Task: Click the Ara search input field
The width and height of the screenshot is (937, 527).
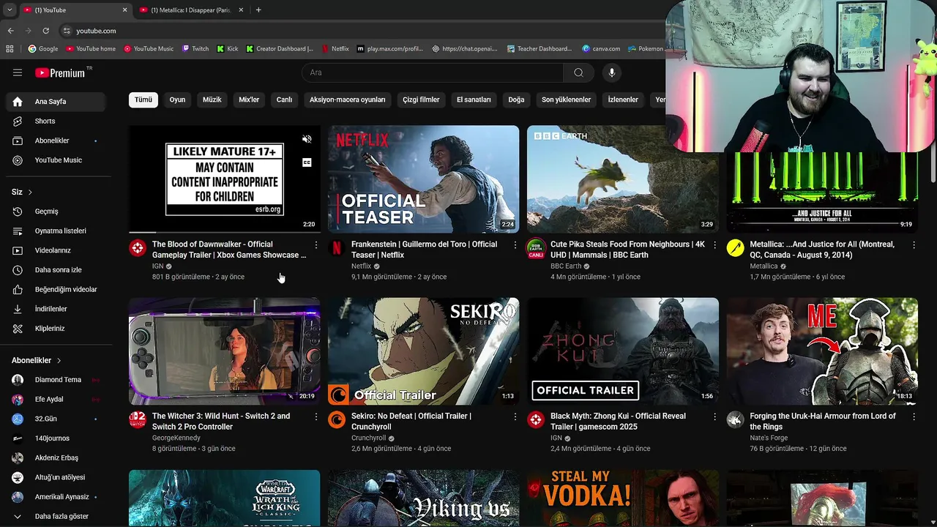Action: coord(433,72)
